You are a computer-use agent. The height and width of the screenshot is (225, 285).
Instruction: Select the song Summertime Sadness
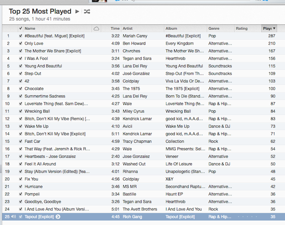click(45, 96)
